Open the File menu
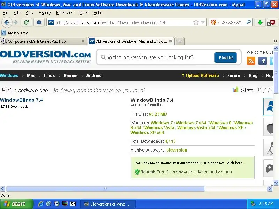The width and height of the screenshot is (279, 209). 5,13
